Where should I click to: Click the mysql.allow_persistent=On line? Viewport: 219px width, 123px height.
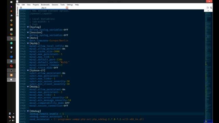47,49
